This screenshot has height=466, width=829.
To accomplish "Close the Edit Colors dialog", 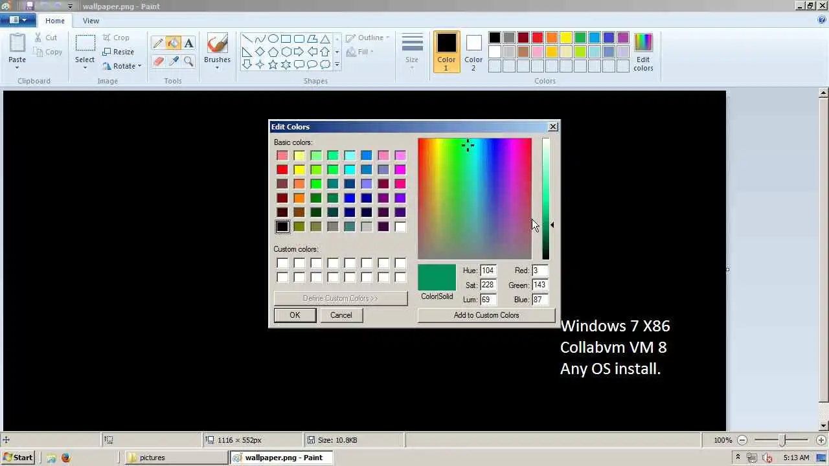I will (552, 127).
